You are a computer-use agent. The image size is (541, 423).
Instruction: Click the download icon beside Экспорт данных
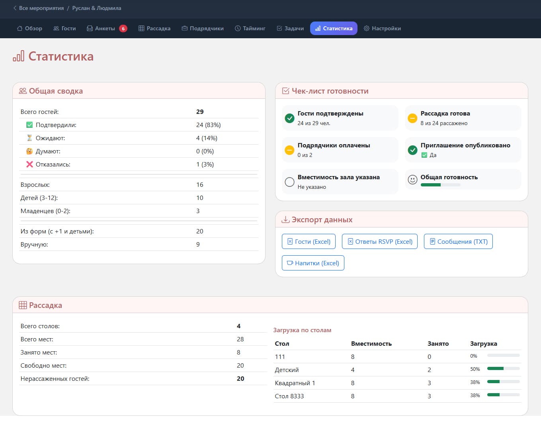(285, 219)
